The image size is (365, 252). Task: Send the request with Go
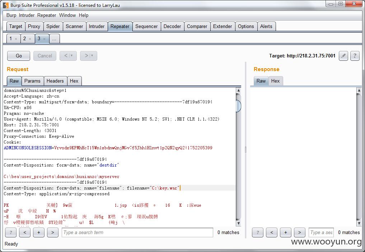click(x=19, y=56)
